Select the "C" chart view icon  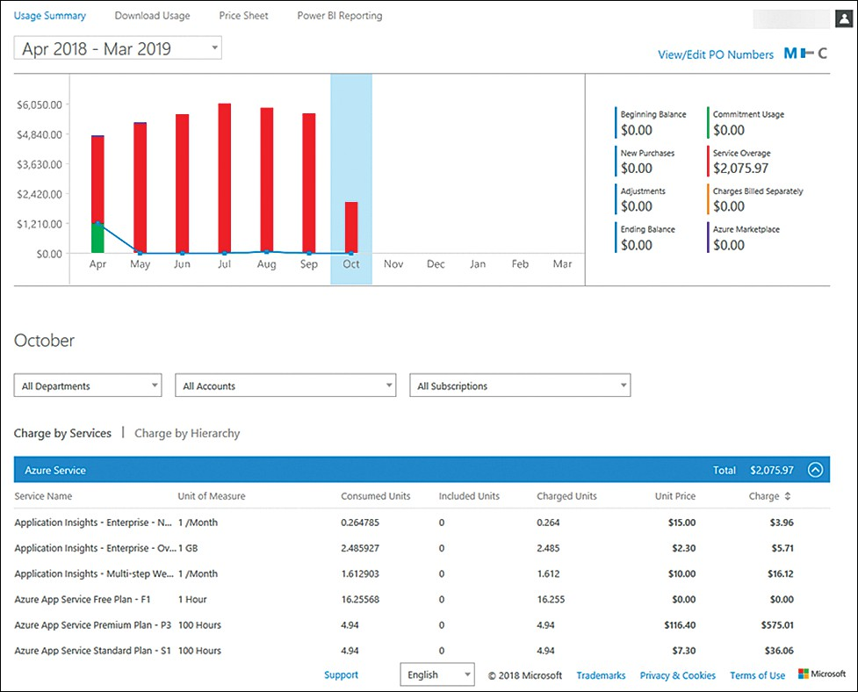click(x=822, y=54)
